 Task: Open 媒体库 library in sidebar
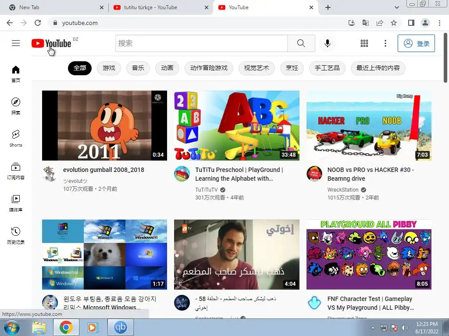tap(16, 203)
